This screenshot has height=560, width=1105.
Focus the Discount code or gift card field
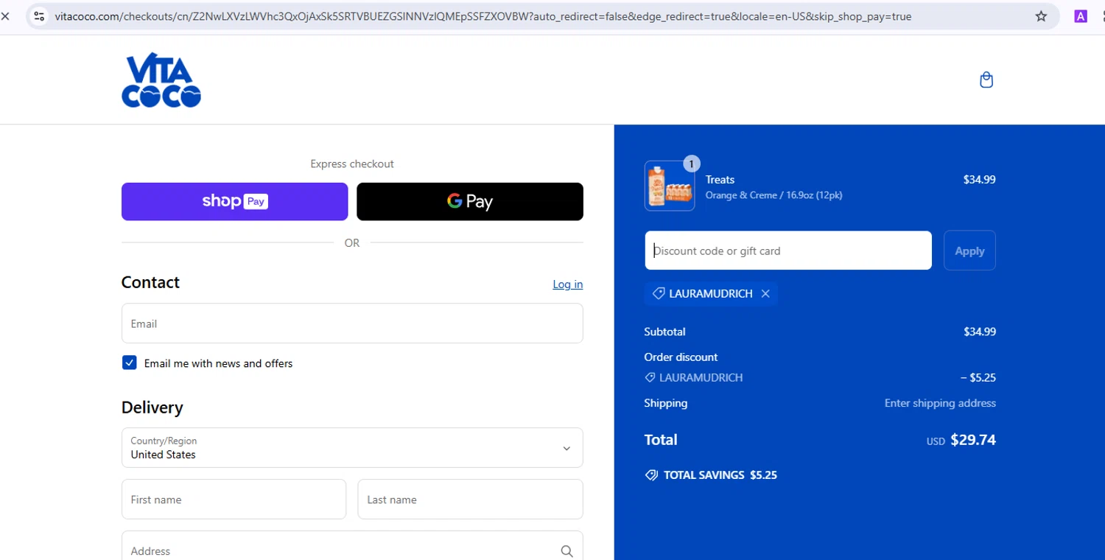(x=788, y=251)
